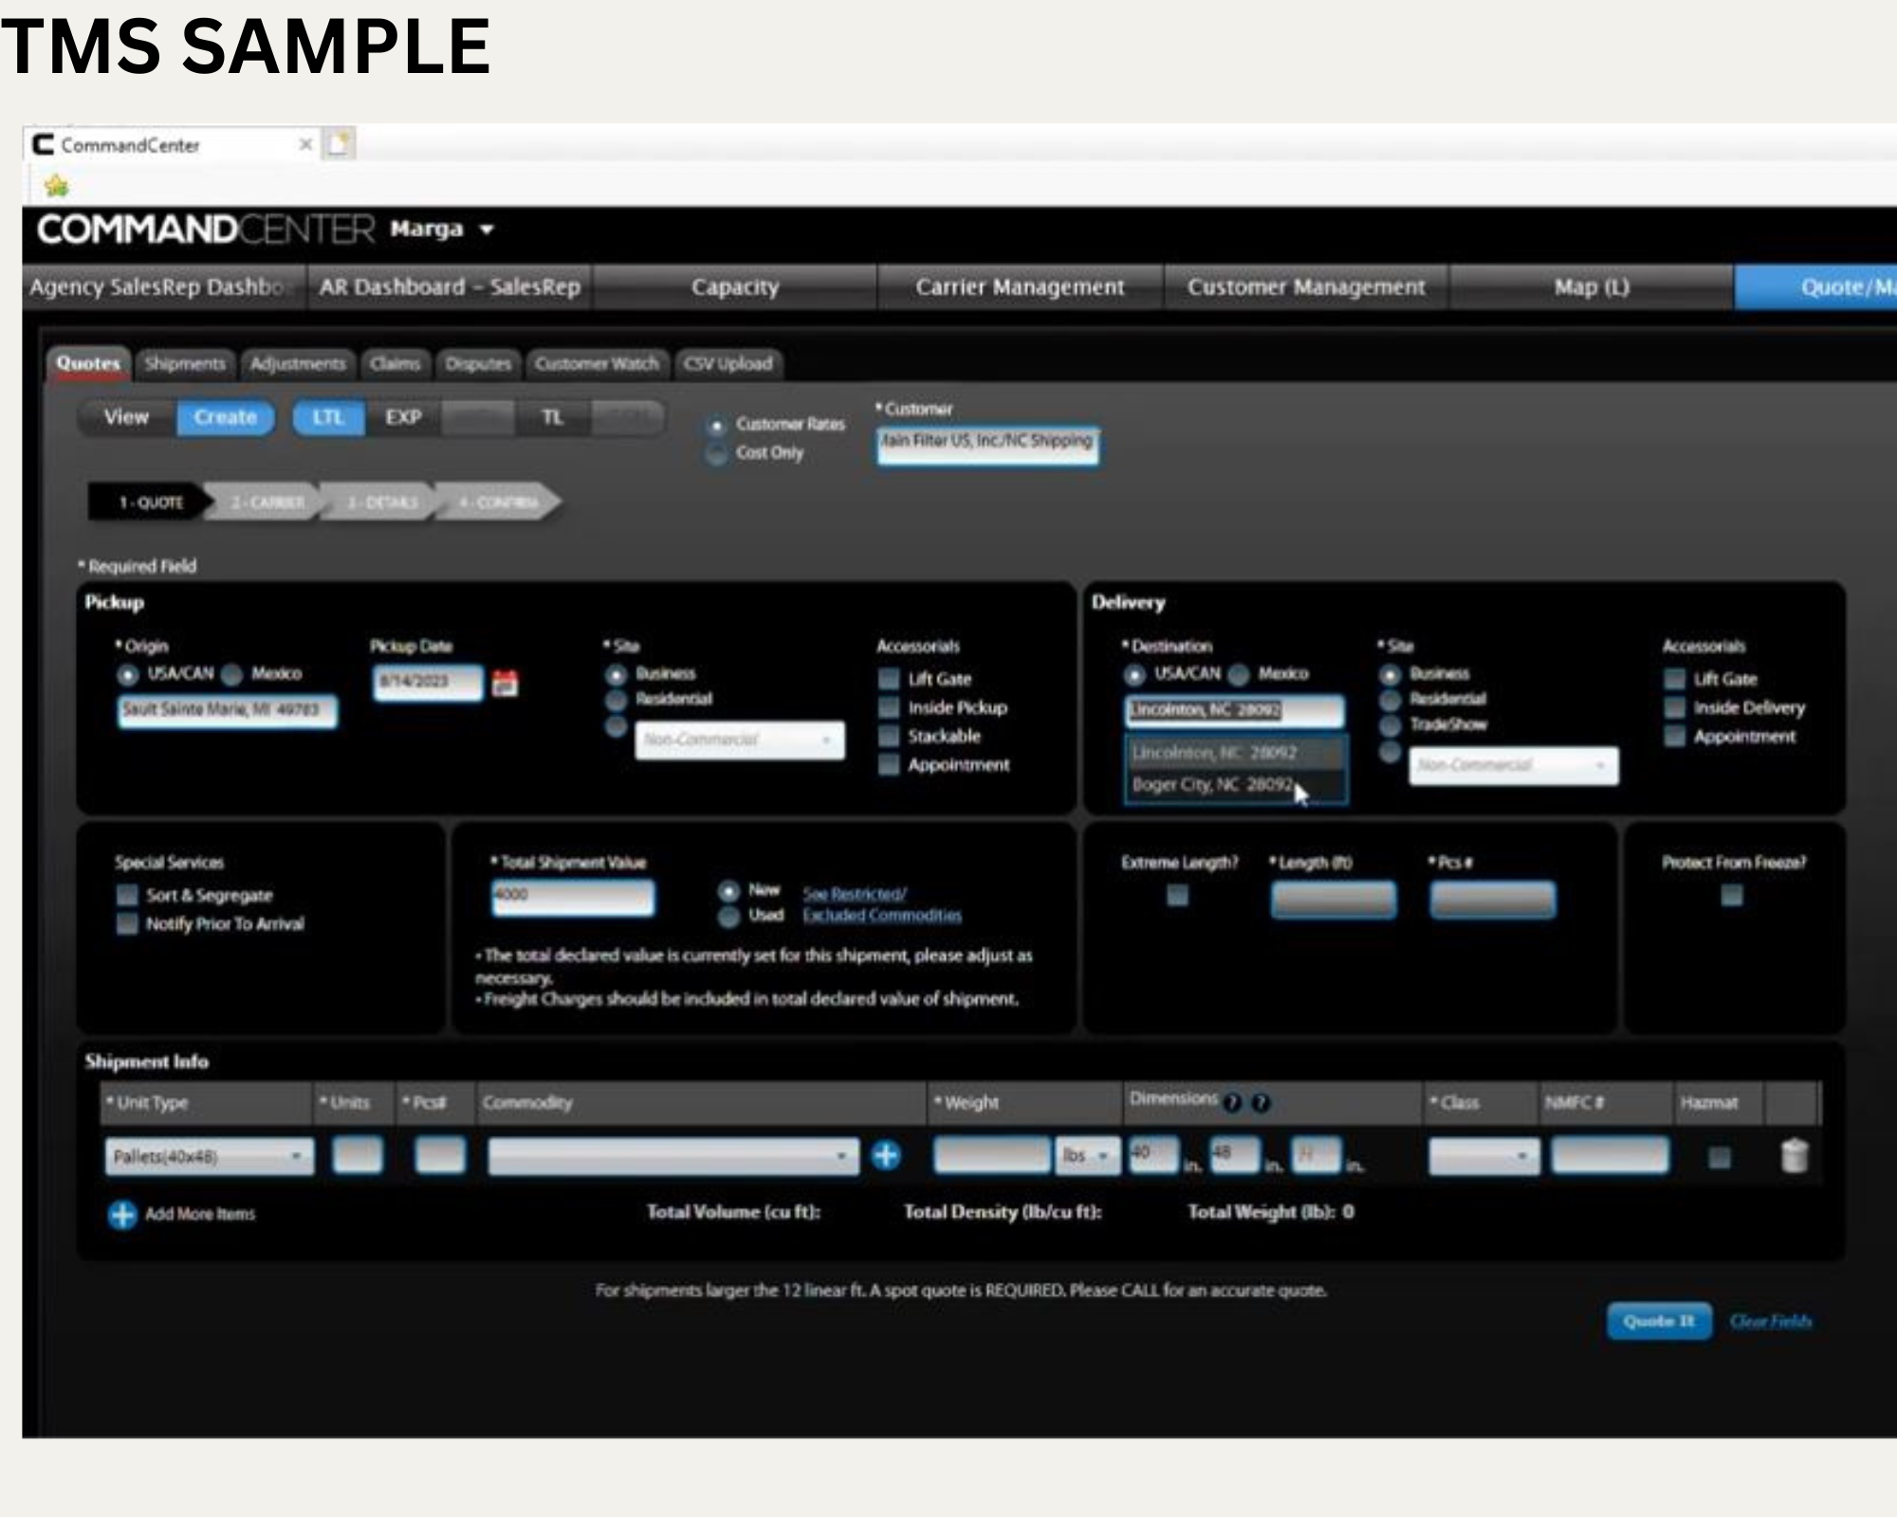Check Sort & Segregate special service

127,895
